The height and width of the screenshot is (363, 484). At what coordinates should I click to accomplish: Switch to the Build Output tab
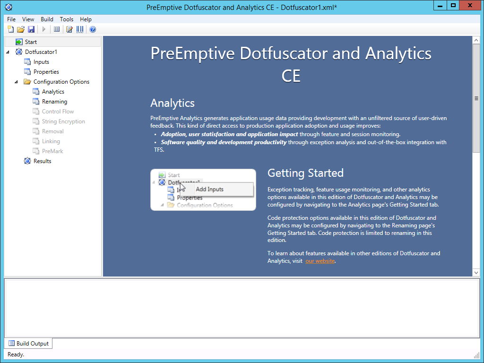[28, 343]
